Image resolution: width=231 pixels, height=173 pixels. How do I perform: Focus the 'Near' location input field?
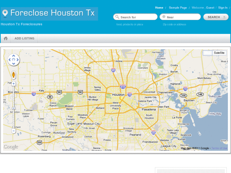pos(180,17)
